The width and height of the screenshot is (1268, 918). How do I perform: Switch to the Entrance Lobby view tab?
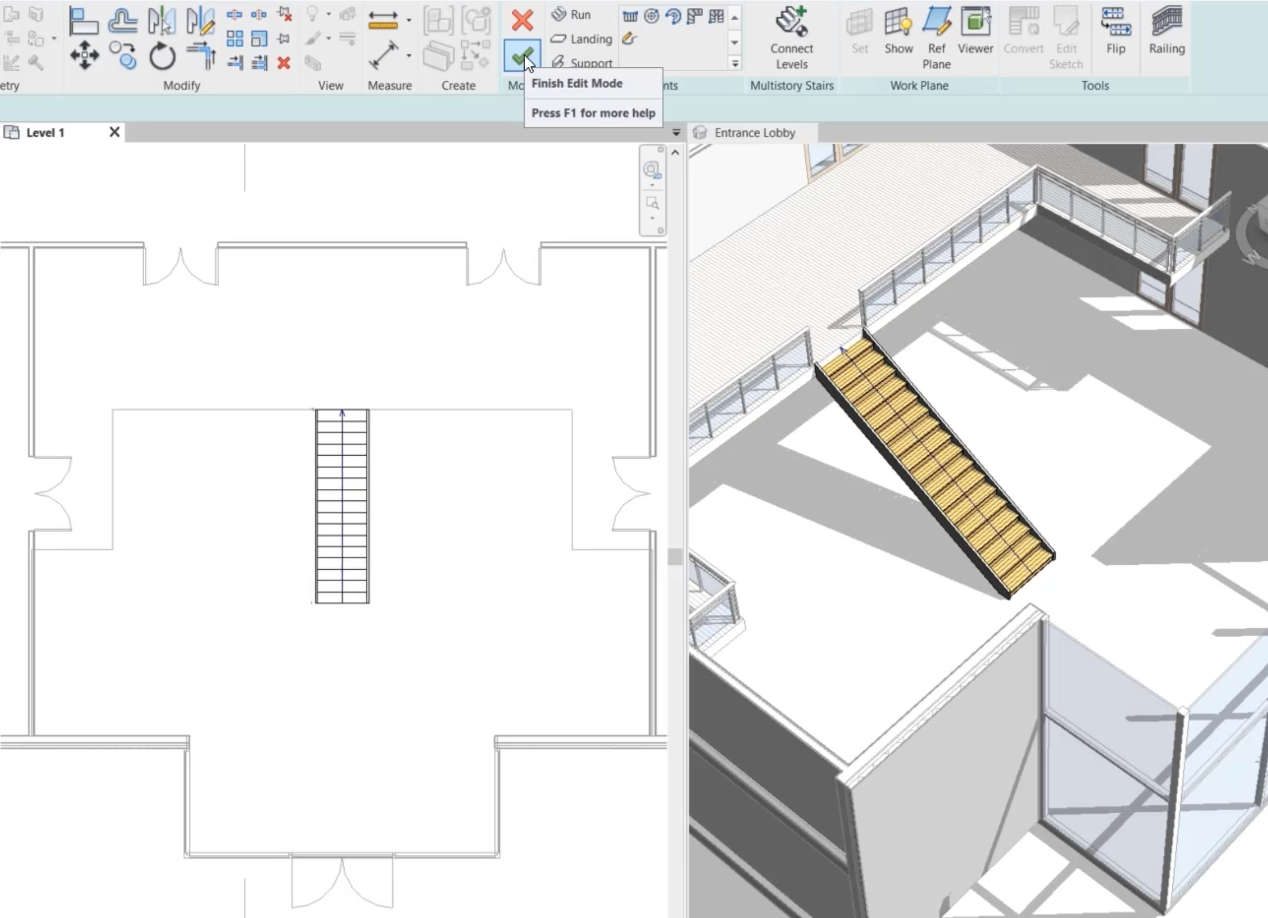point(755,133)
